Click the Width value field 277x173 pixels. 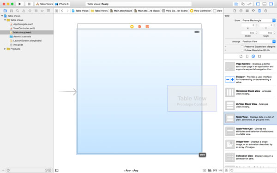[x=248, y=33]
